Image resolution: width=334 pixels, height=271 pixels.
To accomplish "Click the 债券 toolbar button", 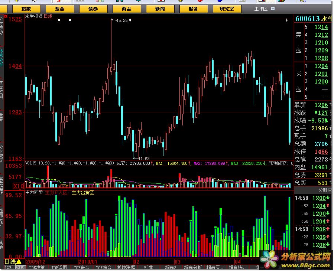I will pos(93,9).
